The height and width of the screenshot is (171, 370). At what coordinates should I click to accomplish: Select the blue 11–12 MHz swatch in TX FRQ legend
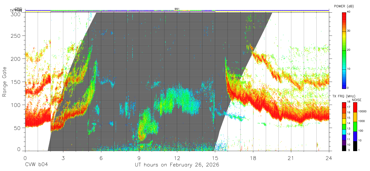pyautogui.click(x=344, y=138)
